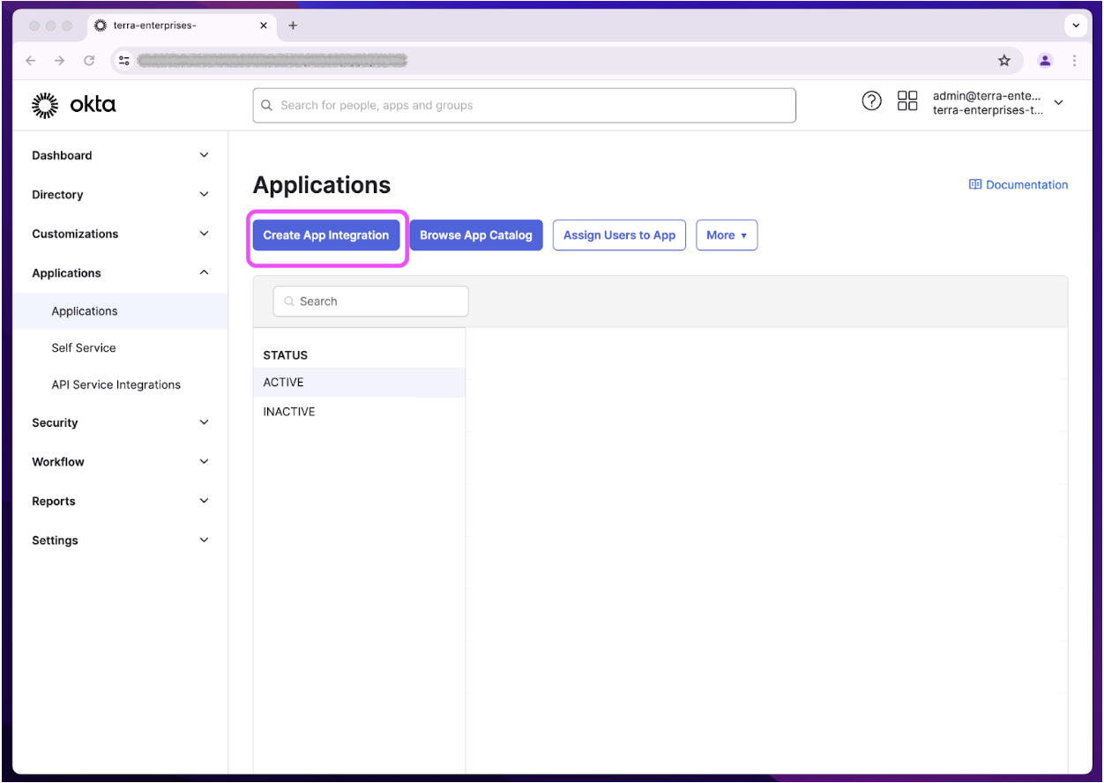The image size is (1104, 783).
Task: Click the magnifier in the top search bar
Action: 267,106
